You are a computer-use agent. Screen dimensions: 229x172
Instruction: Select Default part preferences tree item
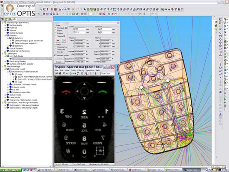20,51
